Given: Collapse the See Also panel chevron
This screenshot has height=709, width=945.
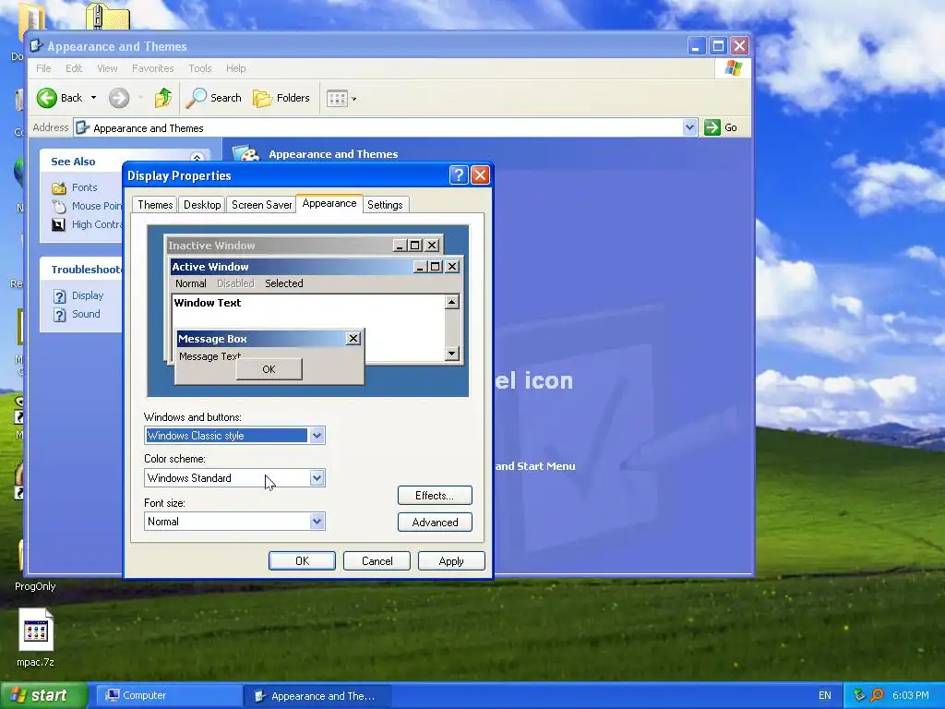Looking at the screenshot, I should [x=197, y=157].
